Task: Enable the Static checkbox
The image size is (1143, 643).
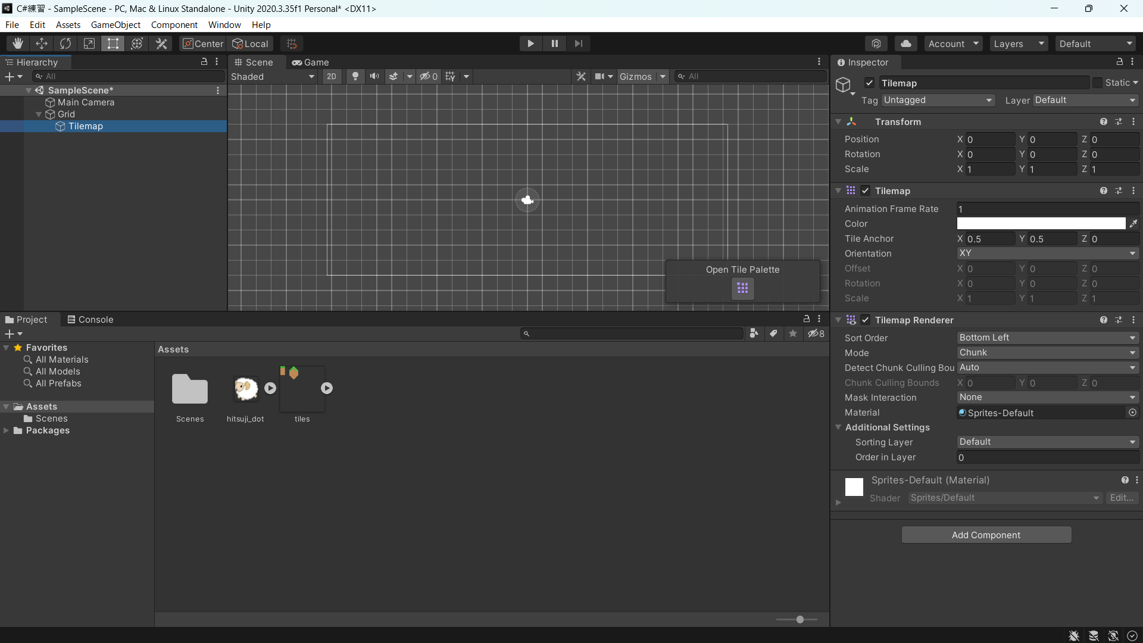Action: tap(1097, 83)
